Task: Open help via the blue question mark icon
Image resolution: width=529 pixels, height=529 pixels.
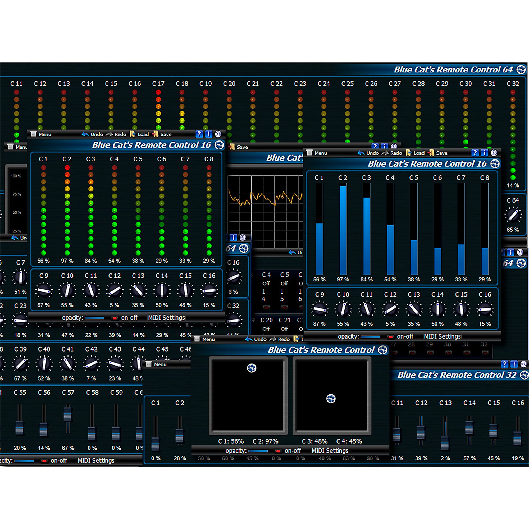Action: click(199, 134)
